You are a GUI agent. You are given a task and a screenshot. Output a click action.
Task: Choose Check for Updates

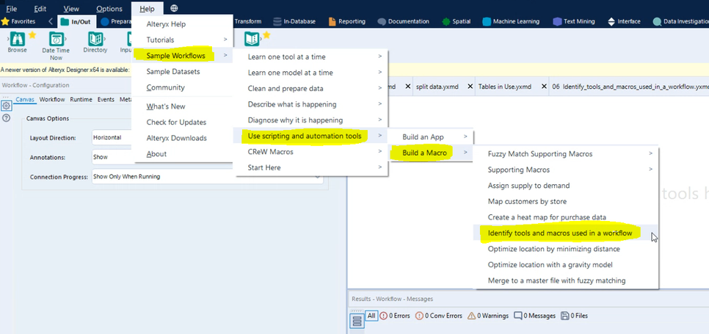pos(176,122)
